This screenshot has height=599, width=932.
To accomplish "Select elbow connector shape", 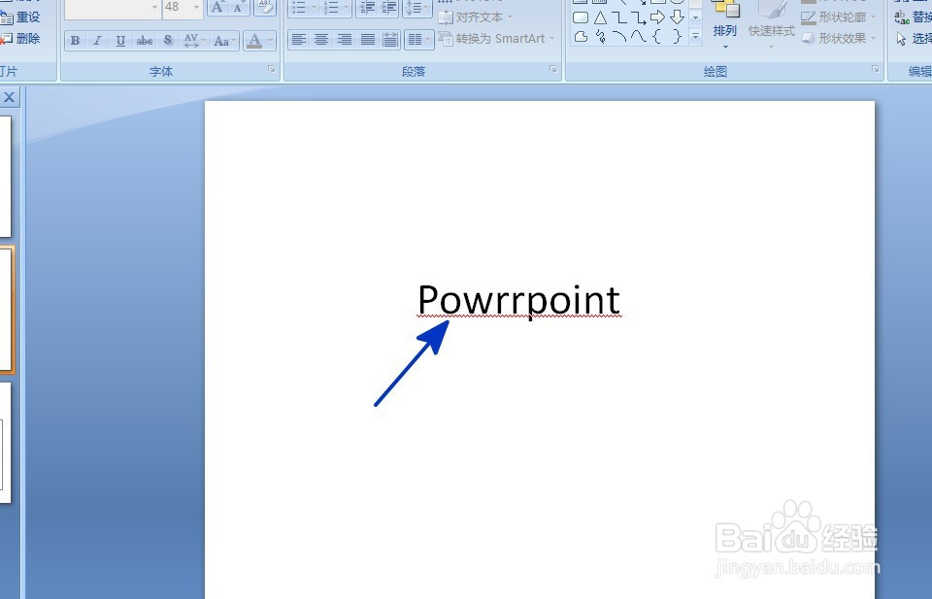I will pyautogui.click(x=619, y=17).
